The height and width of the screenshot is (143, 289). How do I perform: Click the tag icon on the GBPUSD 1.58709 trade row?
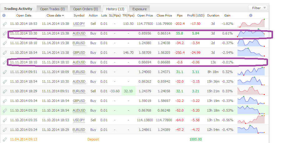pyautogui.click(x=5, y=53)
